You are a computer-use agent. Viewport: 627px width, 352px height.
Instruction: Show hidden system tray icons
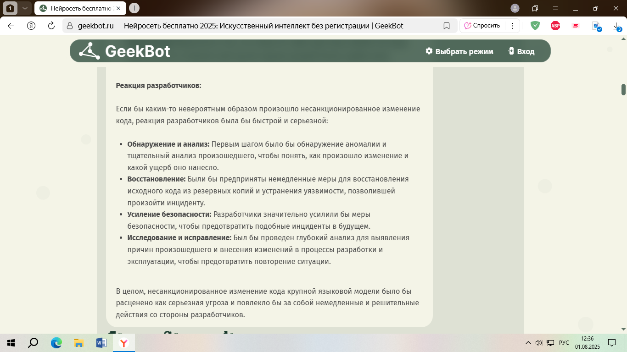pos(527,343)
